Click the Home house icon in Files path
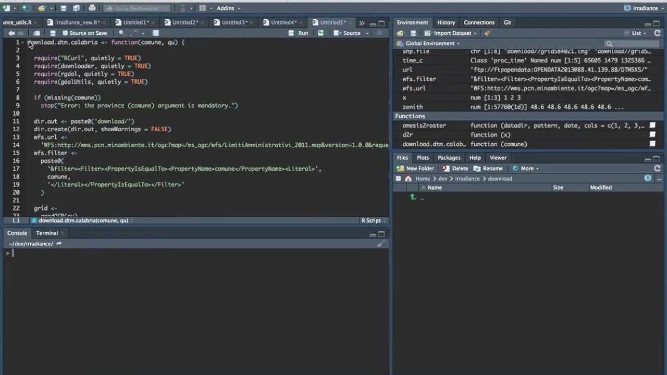Image resolution: width=667 pixels, height=375 pixels. [408, 179]
